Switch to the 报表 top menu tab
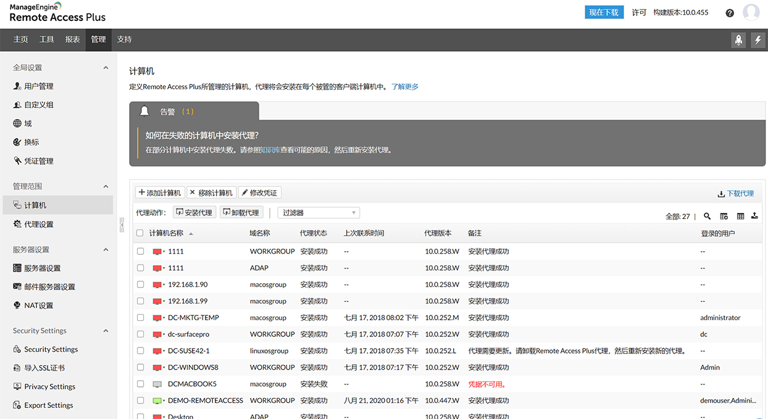768x419 pixels. [73, 39]
